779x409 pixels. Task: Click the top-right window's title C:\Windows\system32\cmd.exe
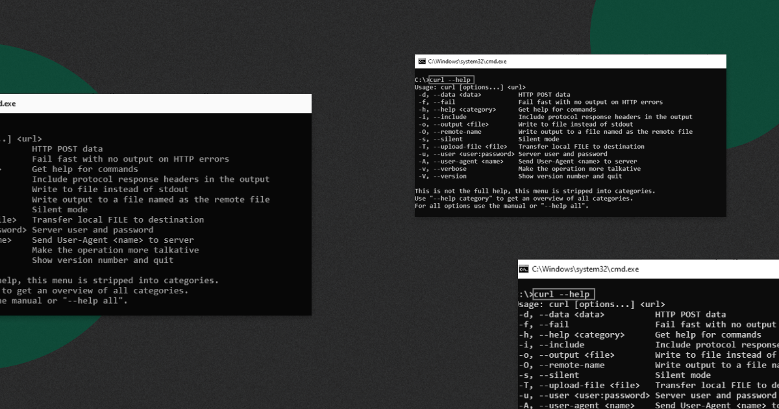pyautogui.click(x=467, y=62)
